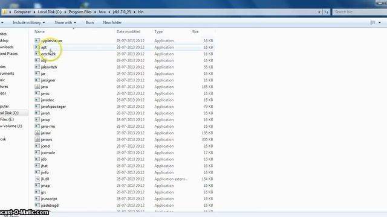Screen dimensions: 387x217
Task: Click the 185 KB size of java
Action: [x=207, y=87]
